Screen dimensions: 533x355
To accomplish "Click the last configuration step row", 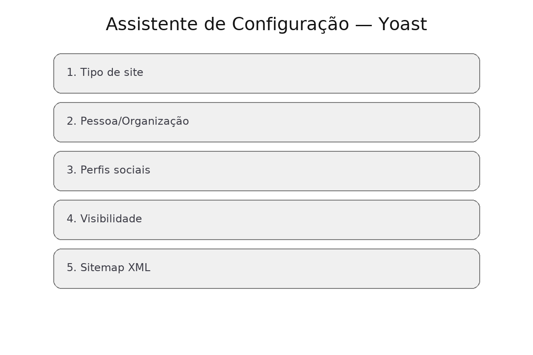I will (x=266, y=268).
